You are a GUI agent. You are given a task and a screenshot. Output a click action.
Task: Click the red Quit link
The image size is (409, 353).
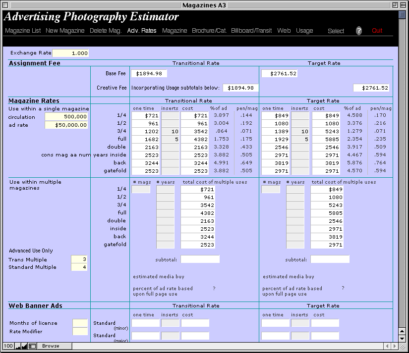(x=377, y=31)
